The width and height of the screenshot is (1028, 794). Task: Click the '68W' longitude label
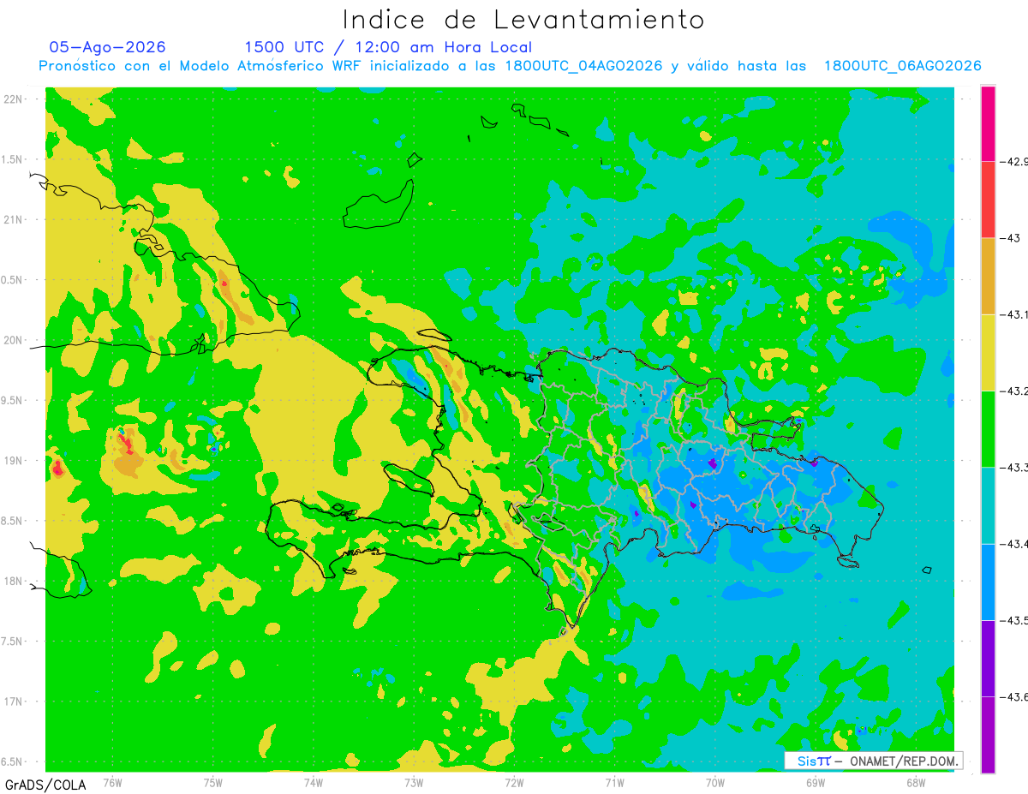(x=915, y=783)
